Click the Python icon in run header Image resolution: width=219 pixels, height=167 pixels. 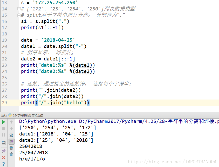click(x=10, y=115)
